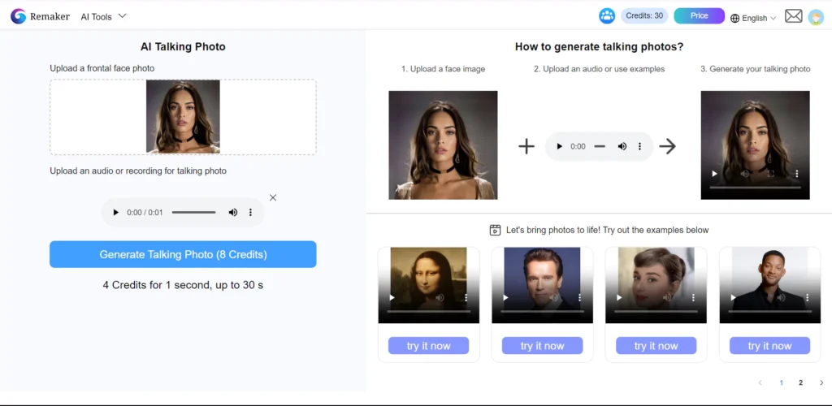Click the next page arrow

(821, 382)
